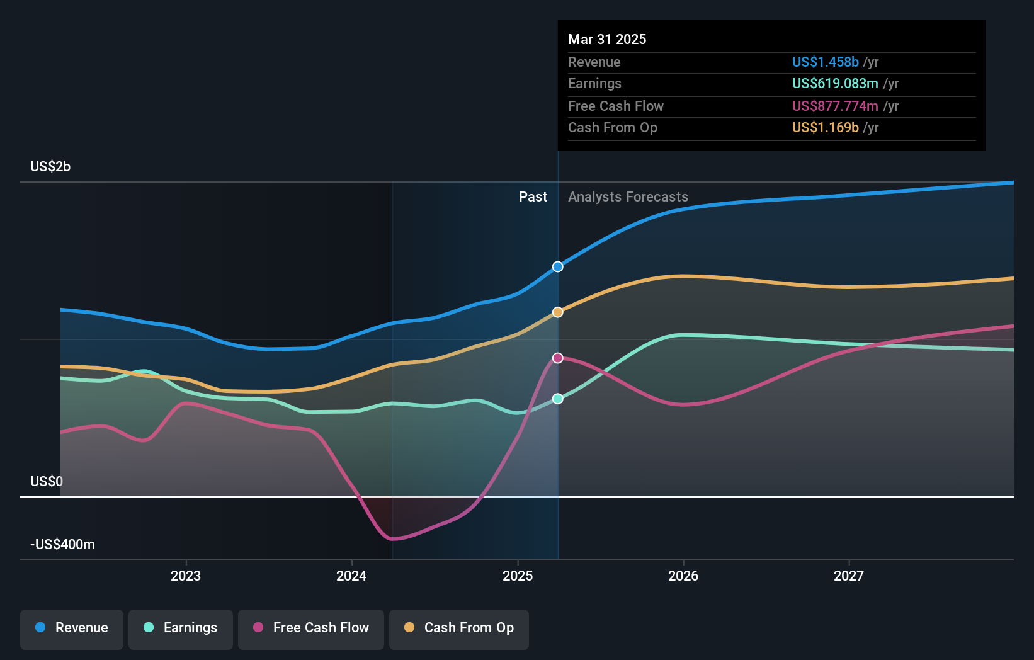The height and width of the screenshot is (660, 1034).
Task: Click the teal Earnings marker
Action: click(558, 399)
